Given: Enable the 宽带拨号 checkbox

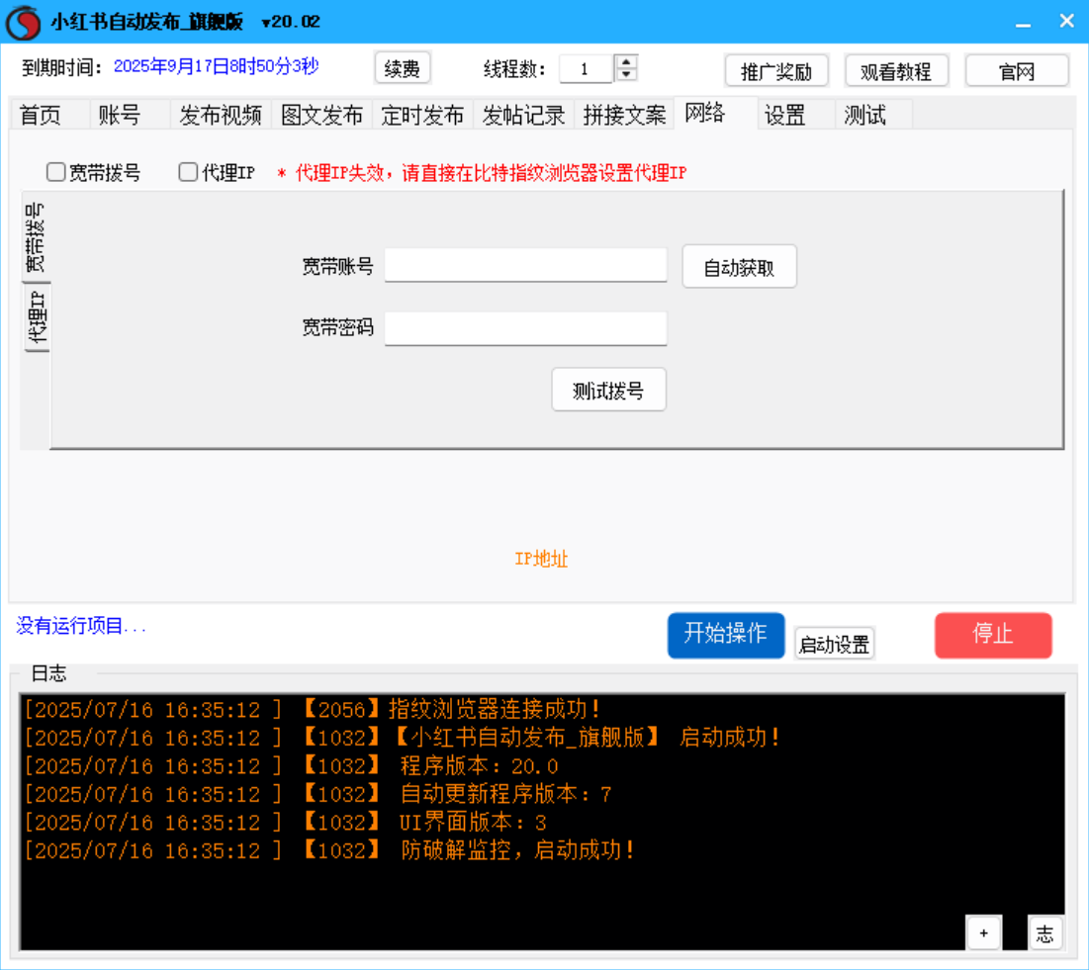Looking at the screenshot, I should pos(56,171).
